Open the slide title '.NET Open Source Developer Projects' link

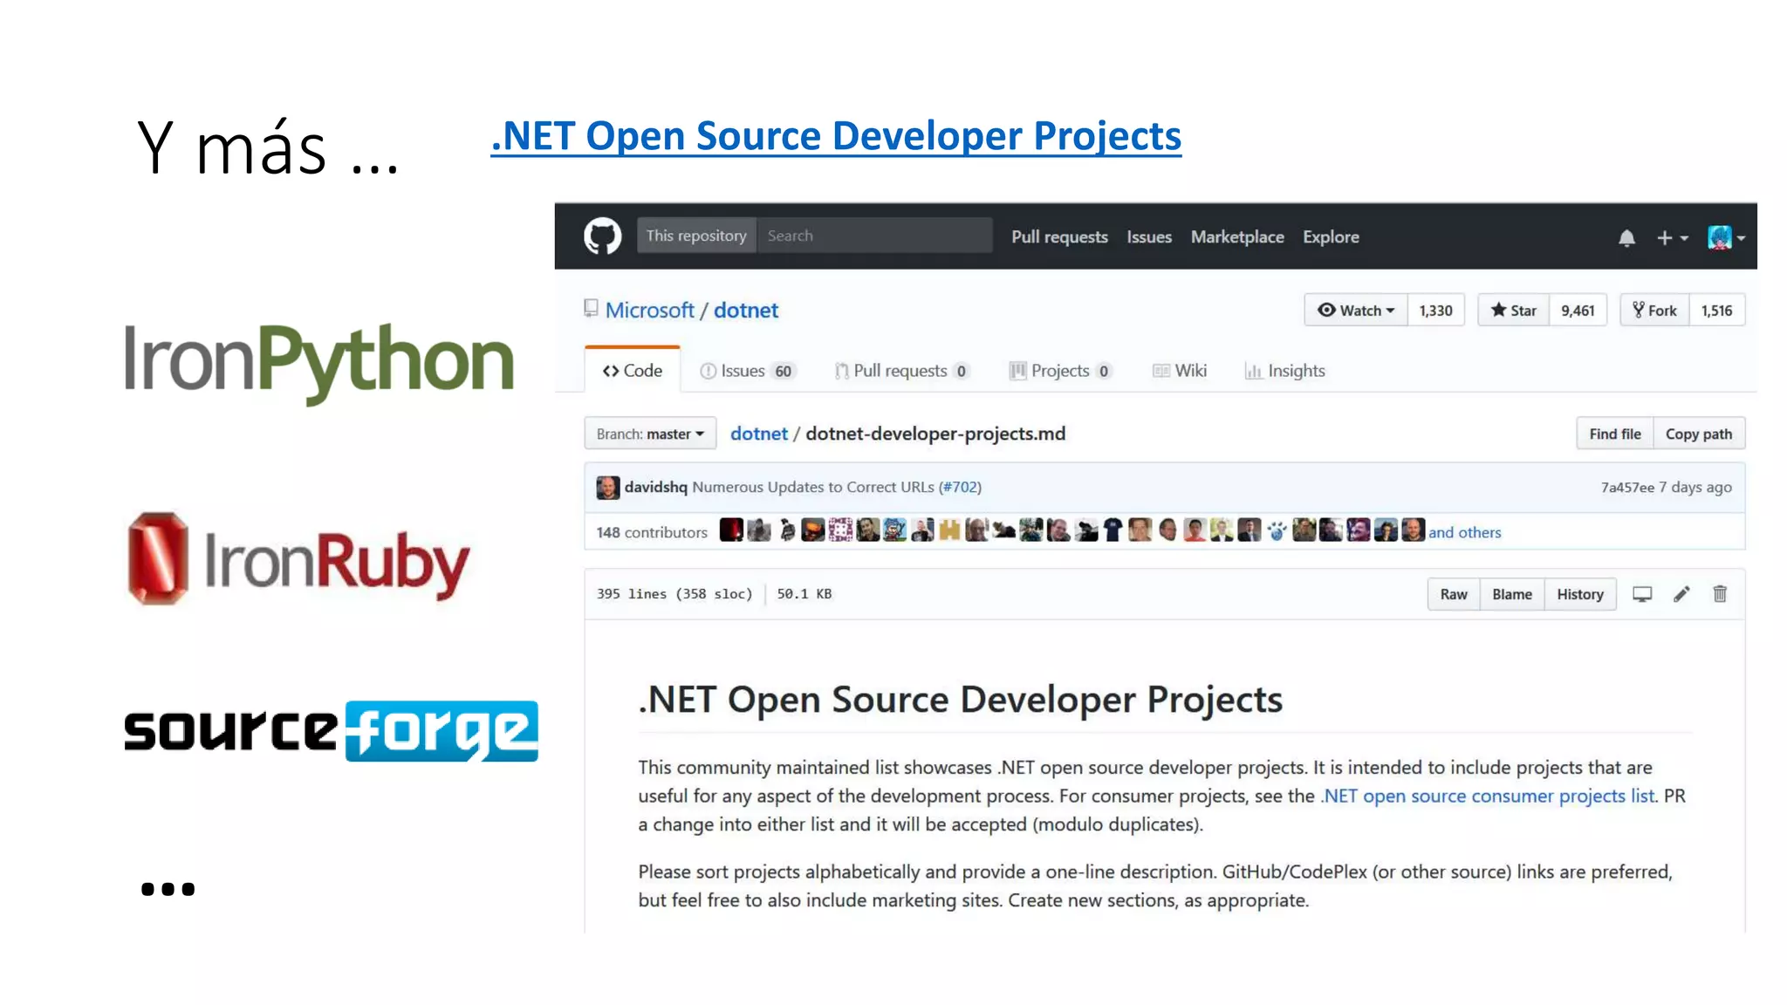836,136
